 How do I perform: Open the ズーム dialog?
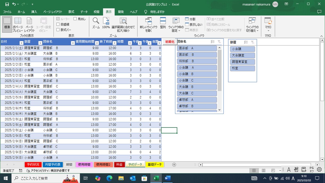96,23
